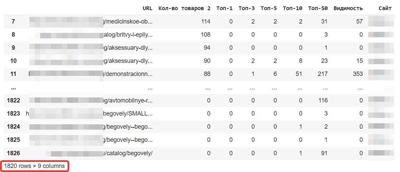
Task: Click the /catalog/begovely/ URL cell
Action: (90, 153)
